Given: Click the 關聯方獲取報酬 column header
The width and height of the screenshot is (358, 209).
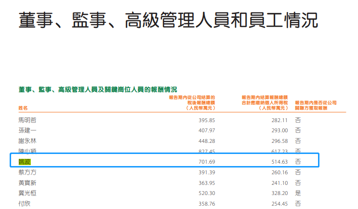Looking at the screenshot, I should pyautogui.click(x=316, y=105).
